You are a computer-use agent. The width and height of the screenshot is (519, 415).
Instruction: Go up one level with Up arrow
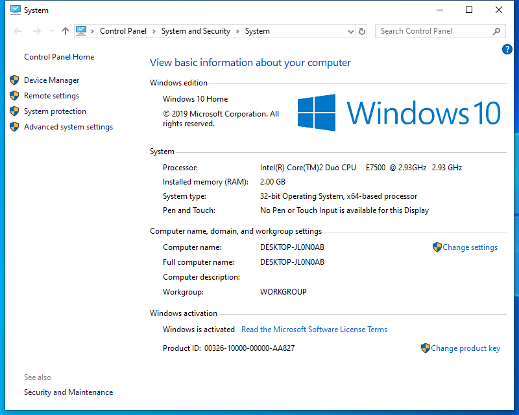(66, 31)
